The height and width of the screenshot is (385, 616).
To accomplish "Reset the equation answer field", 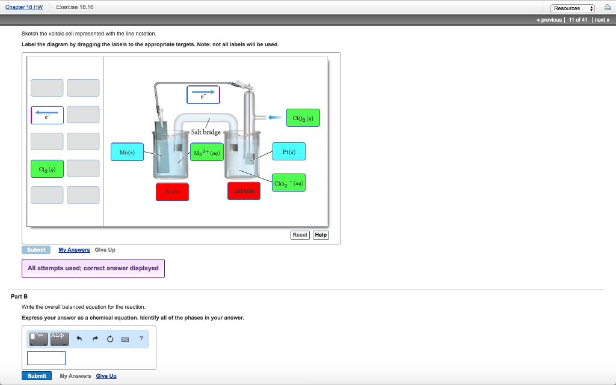I will click(110, 339).
